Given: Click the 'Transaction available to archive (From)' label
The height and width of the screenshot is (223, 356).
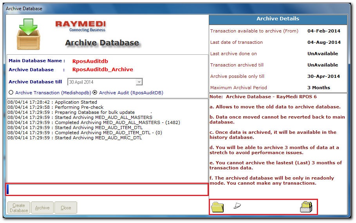Looking at the screenshot, I should click(254, 31).
